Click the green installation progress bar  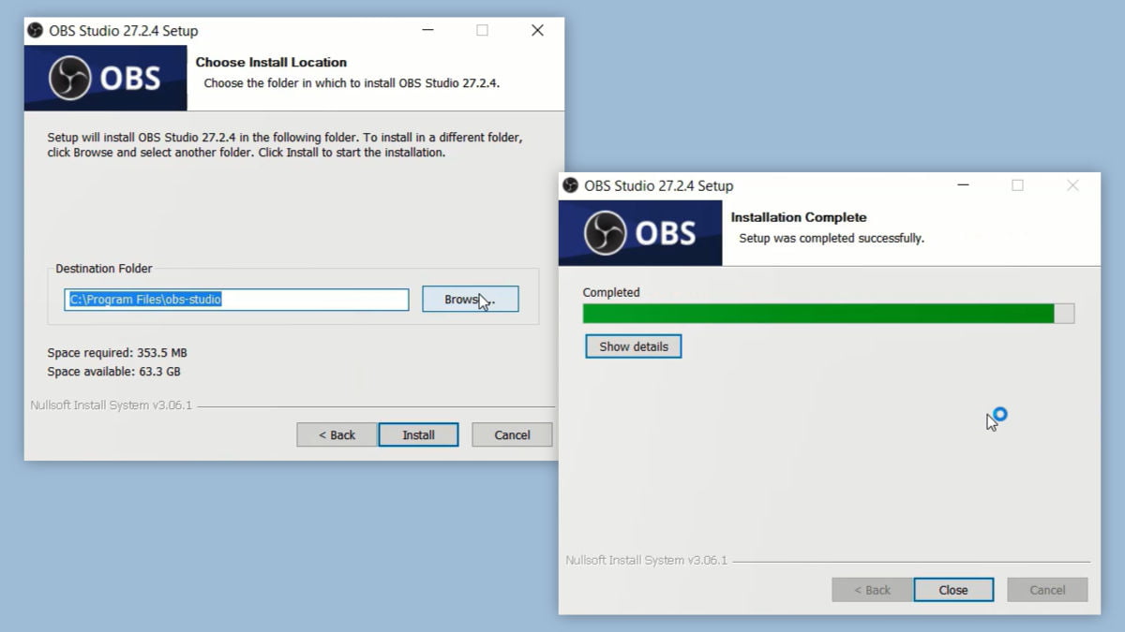pos(828,314)
